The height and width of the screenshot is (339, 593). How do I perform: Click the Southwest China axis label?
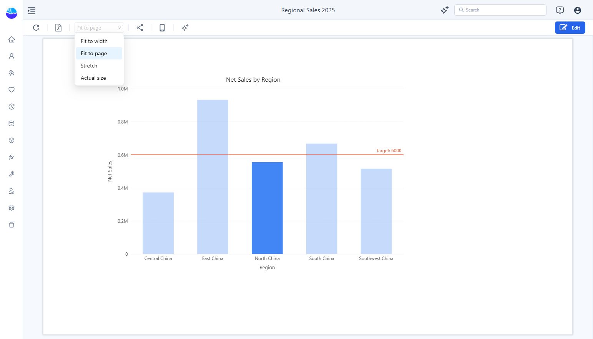click(x=376, y=258)
